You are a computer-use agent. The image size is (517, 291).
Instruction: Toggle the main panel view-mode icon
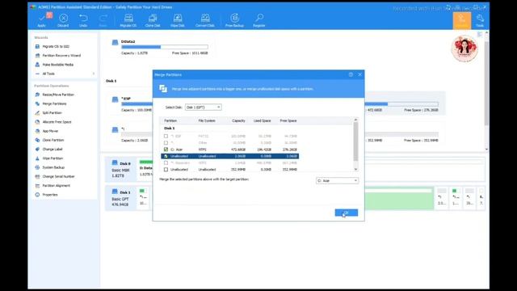click(x=479, y=34)
